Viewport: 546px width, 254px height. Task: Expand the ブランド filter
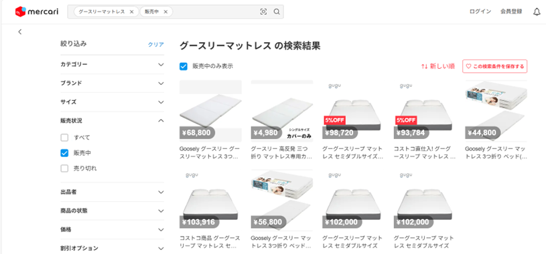112,84
